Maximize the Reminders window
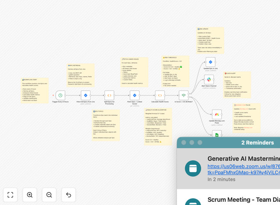280x205 pixels. coord(200,142)
